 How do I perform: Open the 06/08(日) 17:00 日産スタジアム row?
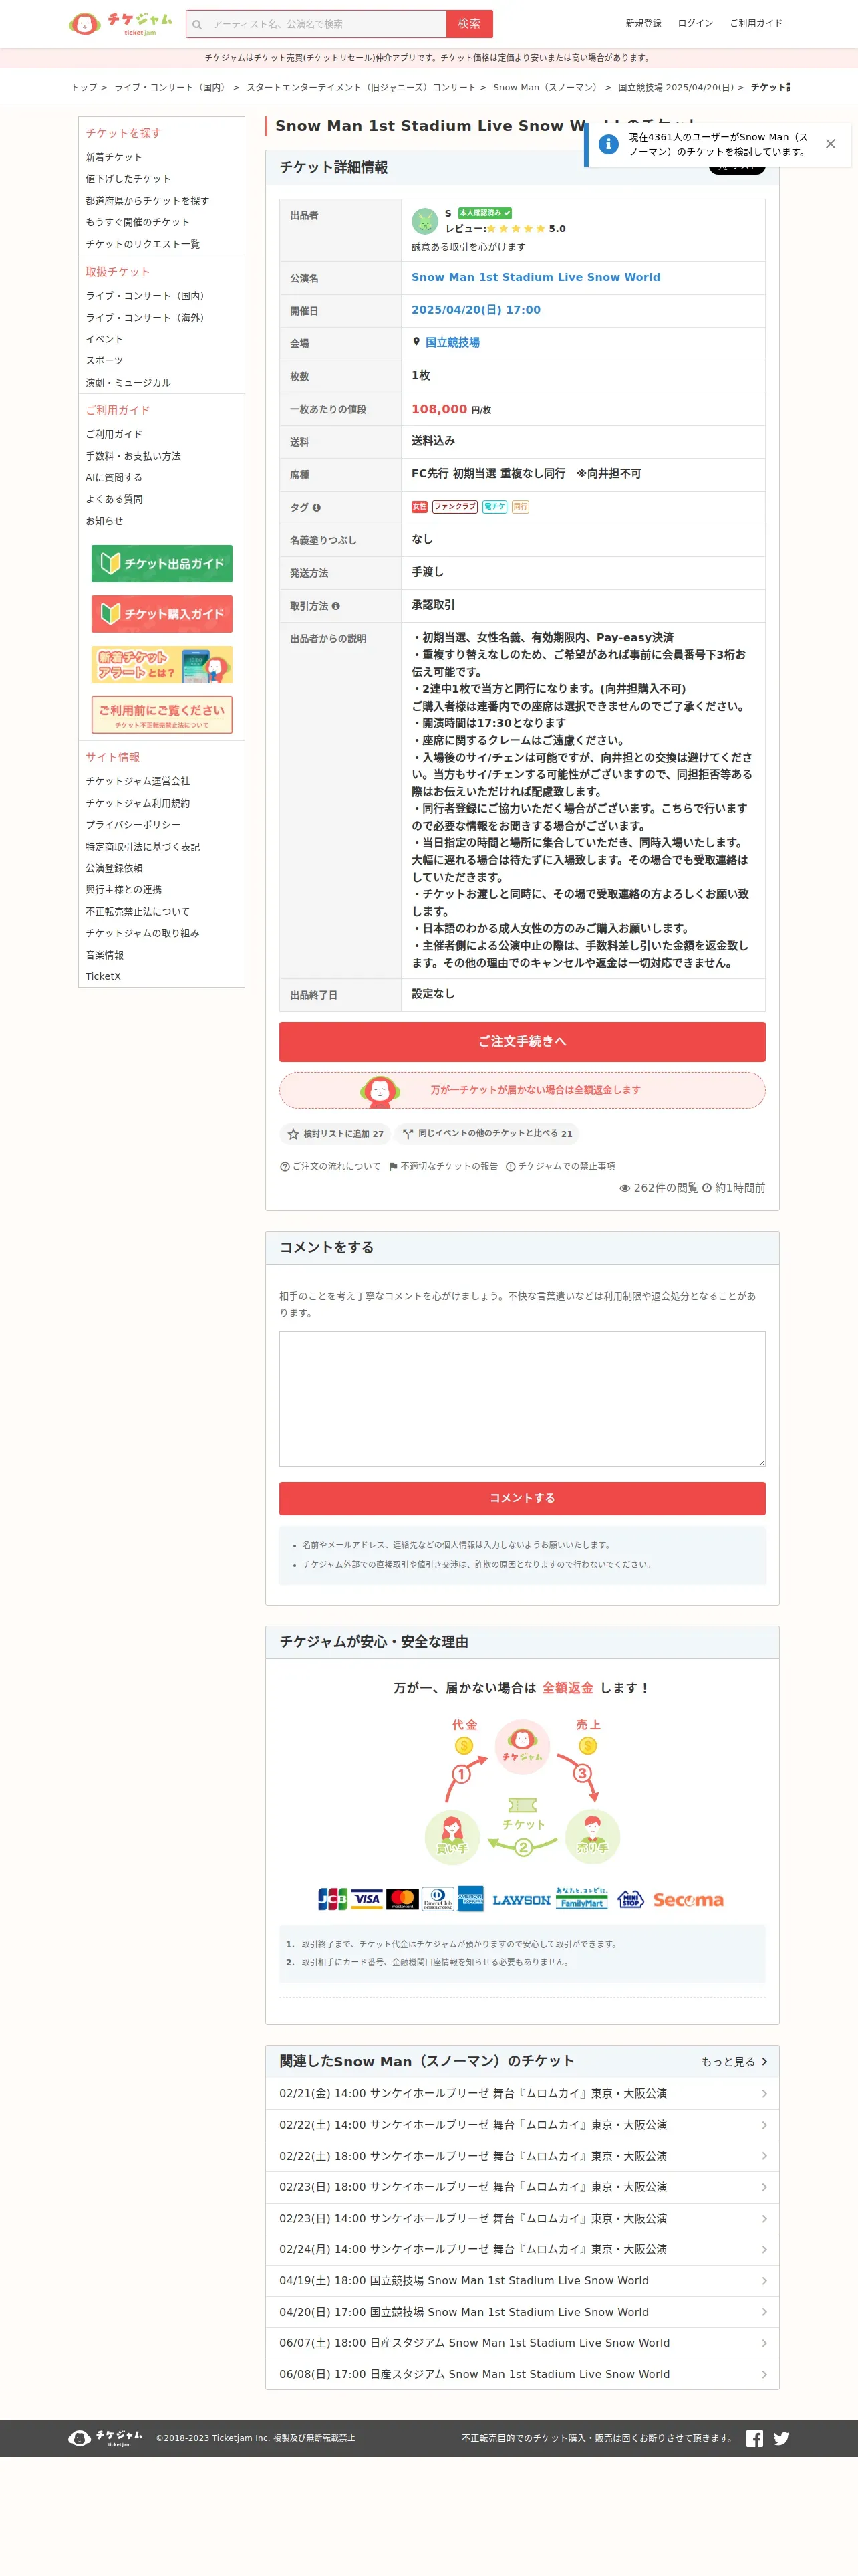coord(523,2374)
